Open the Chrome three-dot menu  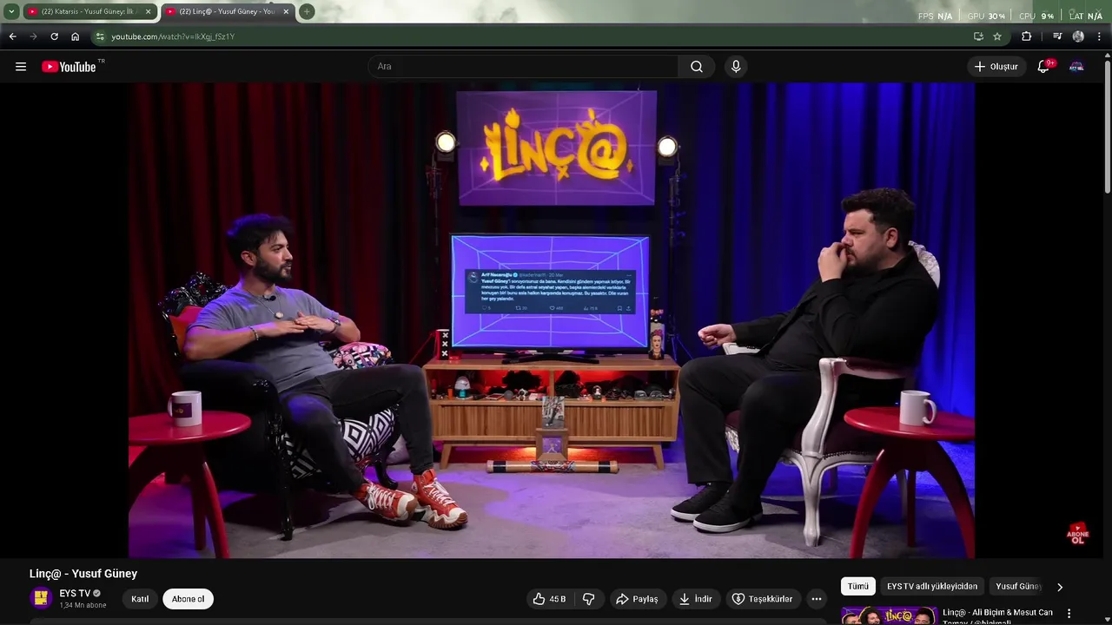point(1100,36)
